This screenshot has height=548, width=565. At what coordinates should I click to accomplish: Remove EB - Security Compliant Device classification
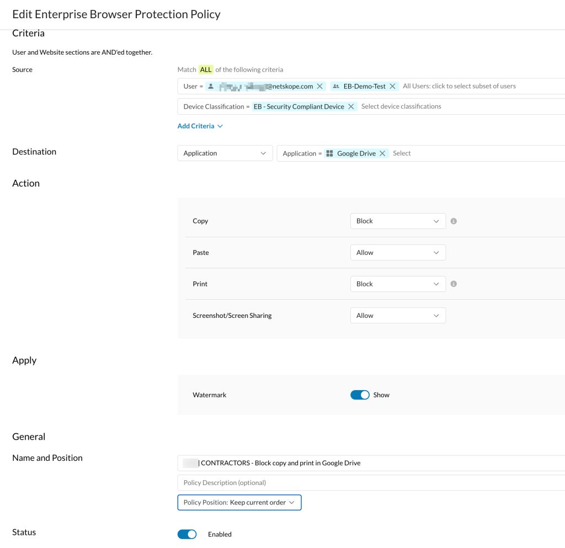coord(350,107)
